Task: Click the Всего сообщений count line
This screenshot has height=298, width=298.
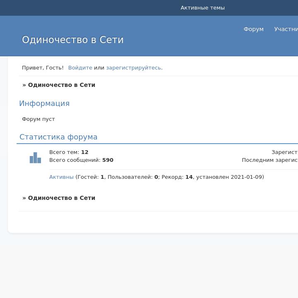Action: click(81, 160)
